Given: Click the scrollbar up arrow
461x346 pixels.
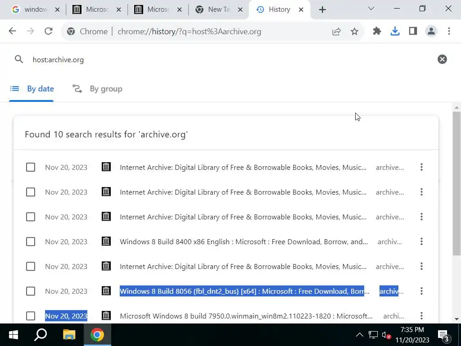Looking at the screenshot, I should (456, 108).
